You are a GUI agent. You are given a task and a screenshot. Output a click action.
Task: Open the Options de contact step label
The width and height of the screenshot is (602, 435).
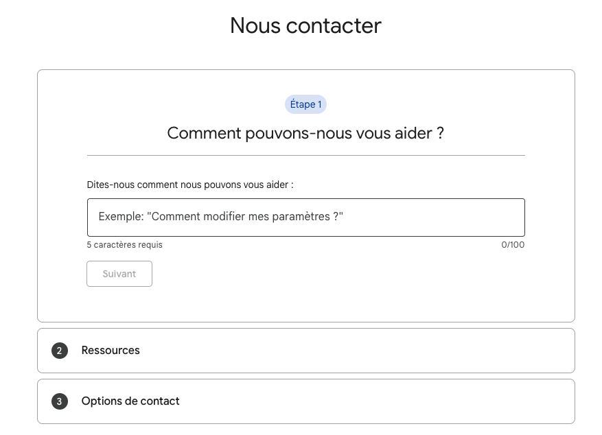[x=130, y=401]
